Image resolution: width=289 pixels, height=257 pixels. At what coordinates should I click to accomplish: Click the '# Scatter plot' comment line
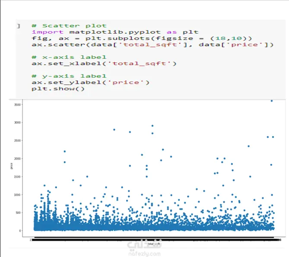(x=69, y=25)
